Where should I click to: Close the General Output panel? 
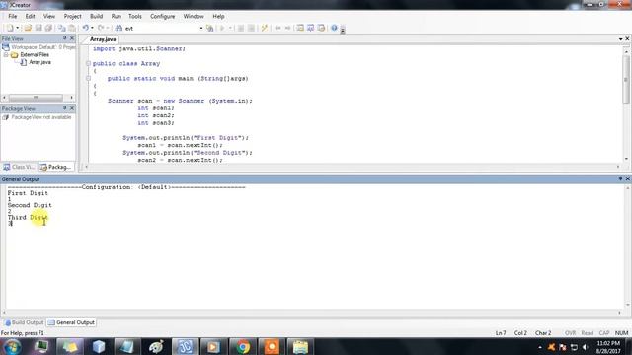[628, 178]
